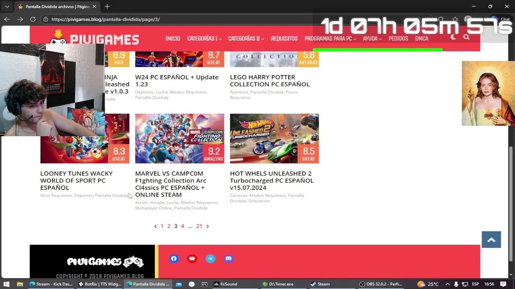This screenshot has width=515, height=289.
Task: Go forward with browser forward arrow
Action: [20, 19]
